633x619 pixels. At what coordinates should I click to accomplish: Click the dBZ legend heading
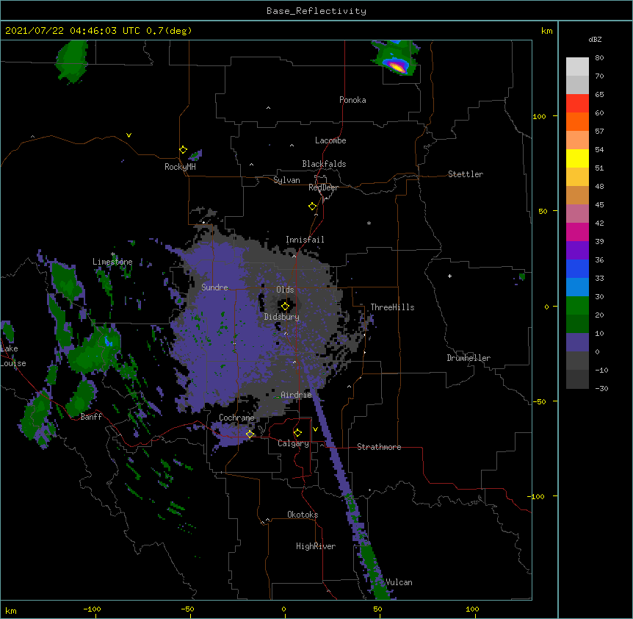595,40
